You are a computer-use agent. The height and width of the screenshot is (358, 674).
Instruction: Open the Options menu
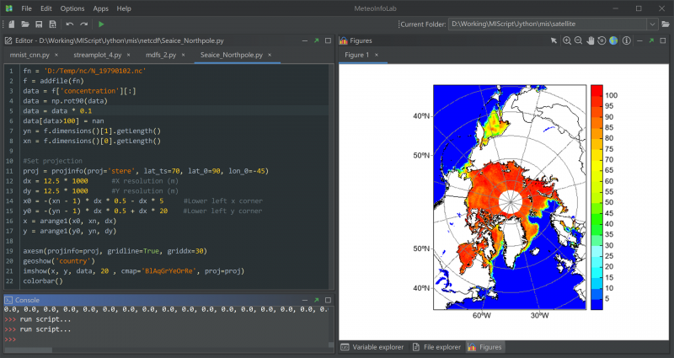[x=72, y=8]
